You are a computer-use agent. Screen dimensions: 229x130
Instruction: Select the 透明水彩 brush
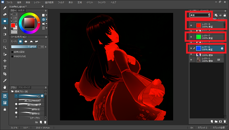pyautogui.click(x=29, y=109)
